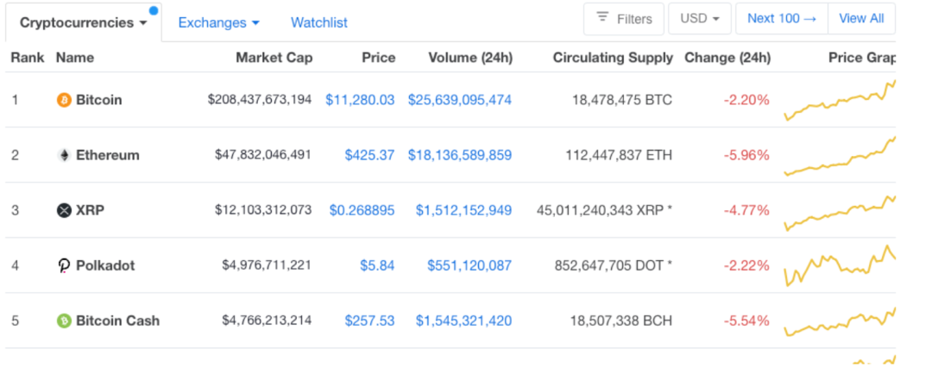Click the orange Bitcoin coin icon
Screen dimensions: 932x373
pyautogui.click(x=64, y=100)
